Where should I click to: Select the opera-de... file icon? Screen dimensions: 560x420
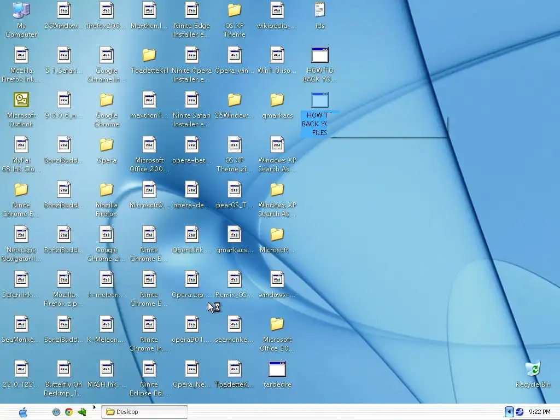pyautogui.click(x=192, y=190)
